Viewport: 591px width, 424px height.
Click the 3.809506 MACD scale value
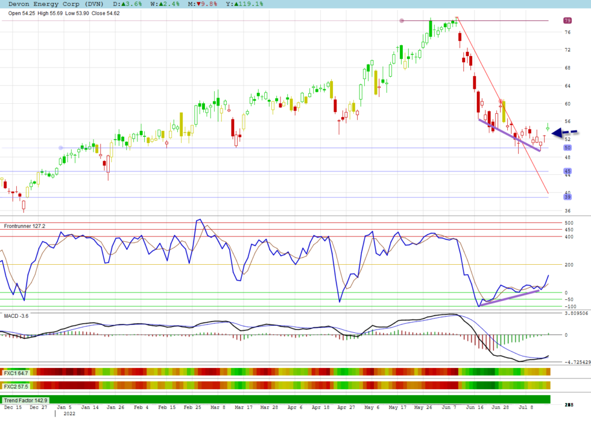[577, 313]
